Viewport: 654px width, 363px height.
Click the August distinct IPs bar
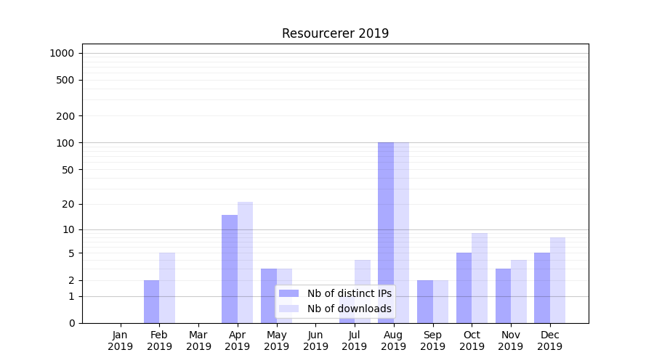(386, 232)
